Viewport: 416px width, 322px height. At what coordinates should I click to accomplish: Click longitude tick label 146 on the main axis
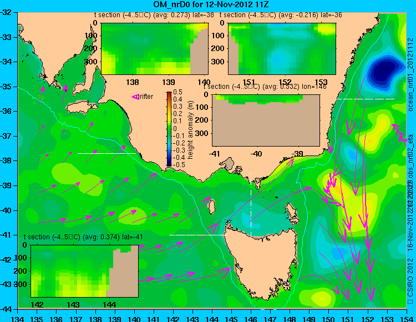pos(251,319)
